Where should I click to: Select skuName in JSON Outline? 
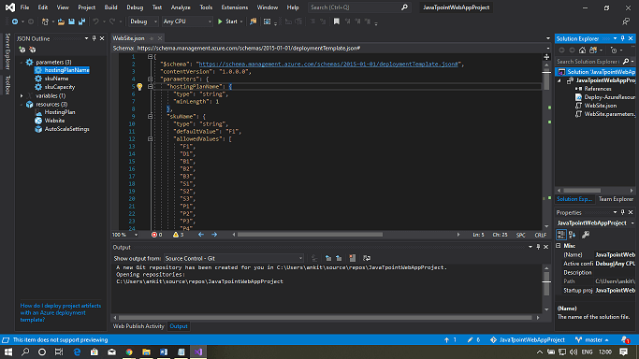tap(56, 79)
